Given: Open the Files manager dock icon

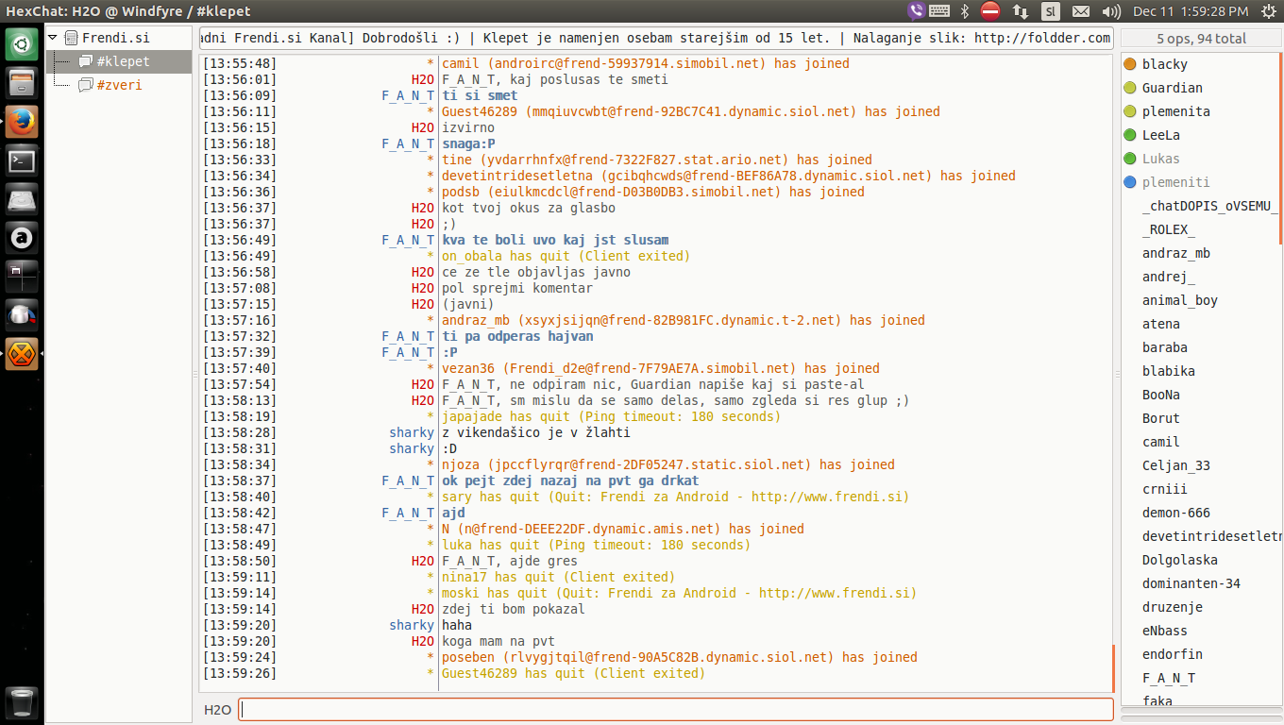Looking at the screenshot, I should tap(23, 83).
